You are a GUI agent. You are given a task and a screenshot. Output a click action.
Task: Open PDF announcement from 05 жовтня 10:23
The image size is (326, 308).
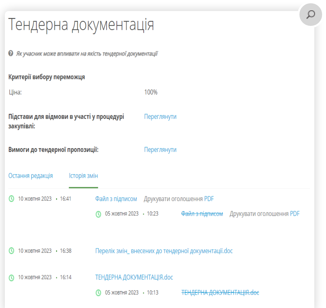tap(295, 214)
